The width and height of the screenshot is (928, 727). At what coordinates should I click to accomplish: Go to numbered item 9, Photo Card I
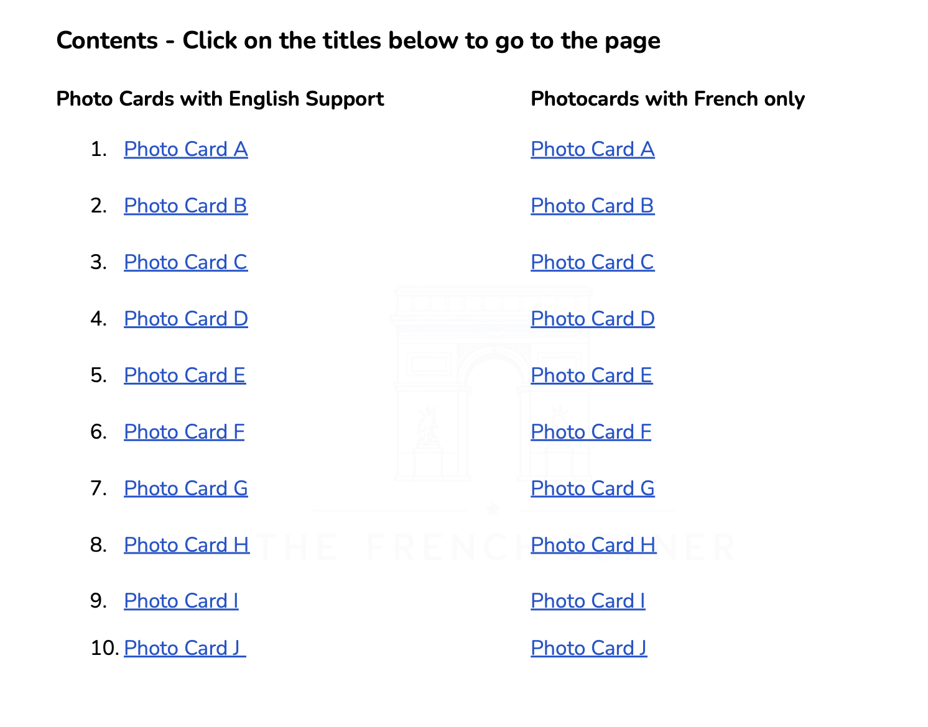[181, 601]
